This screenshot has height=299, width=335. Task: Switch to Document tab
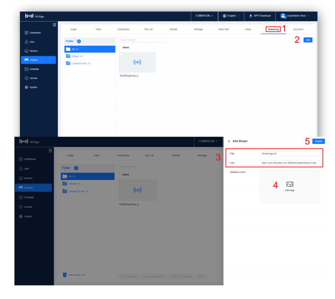(x=298, y=29)
